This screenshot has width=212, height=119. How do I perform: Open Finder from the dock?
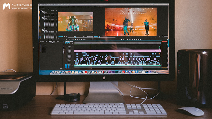click(x=53, y=72)
